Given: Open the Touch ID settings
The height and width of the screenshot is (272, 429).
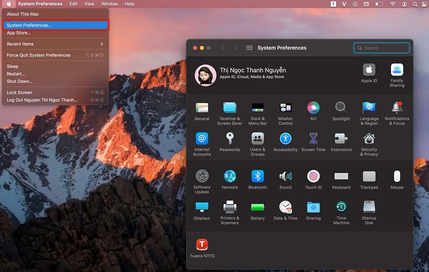Looking at the screenshot, I should (313, 180).
